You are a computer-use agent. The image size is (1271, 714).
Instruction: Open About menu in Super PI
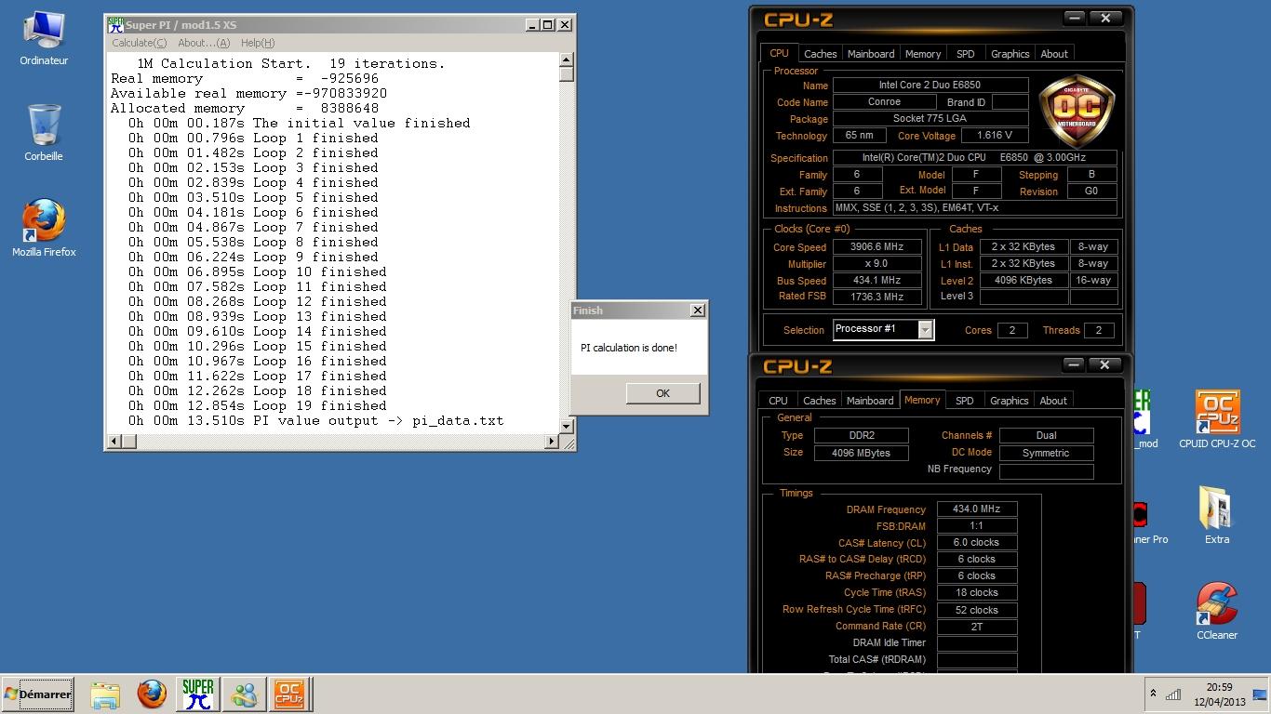(203, 43)
